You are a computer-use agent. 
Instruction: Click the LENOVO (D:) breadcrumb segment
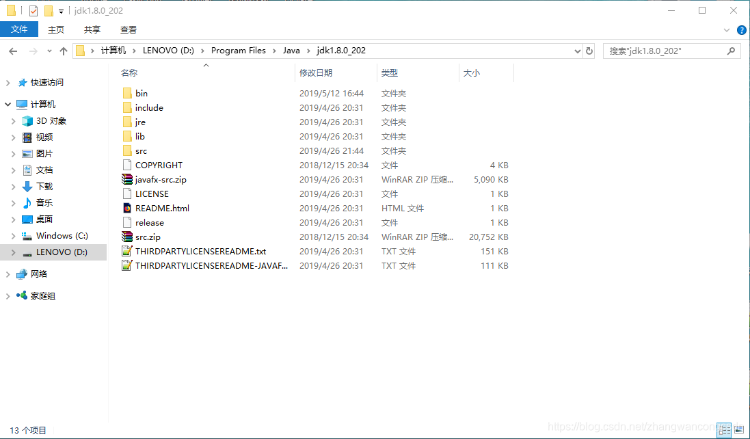(x=168, y=51)
